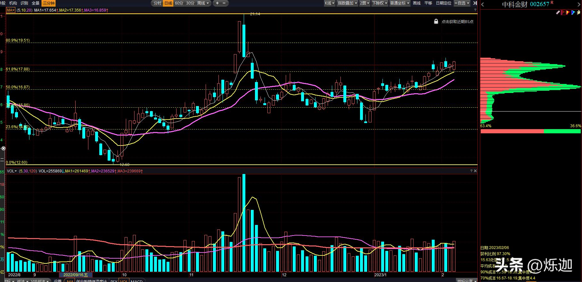Collapse side panel with the arrow-bar icon
Screen dimensions: 582x282
[475, 3]
